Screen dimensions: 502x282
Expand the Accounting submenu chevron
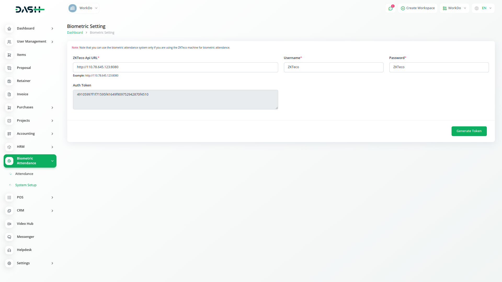click(x=52, y=134)
